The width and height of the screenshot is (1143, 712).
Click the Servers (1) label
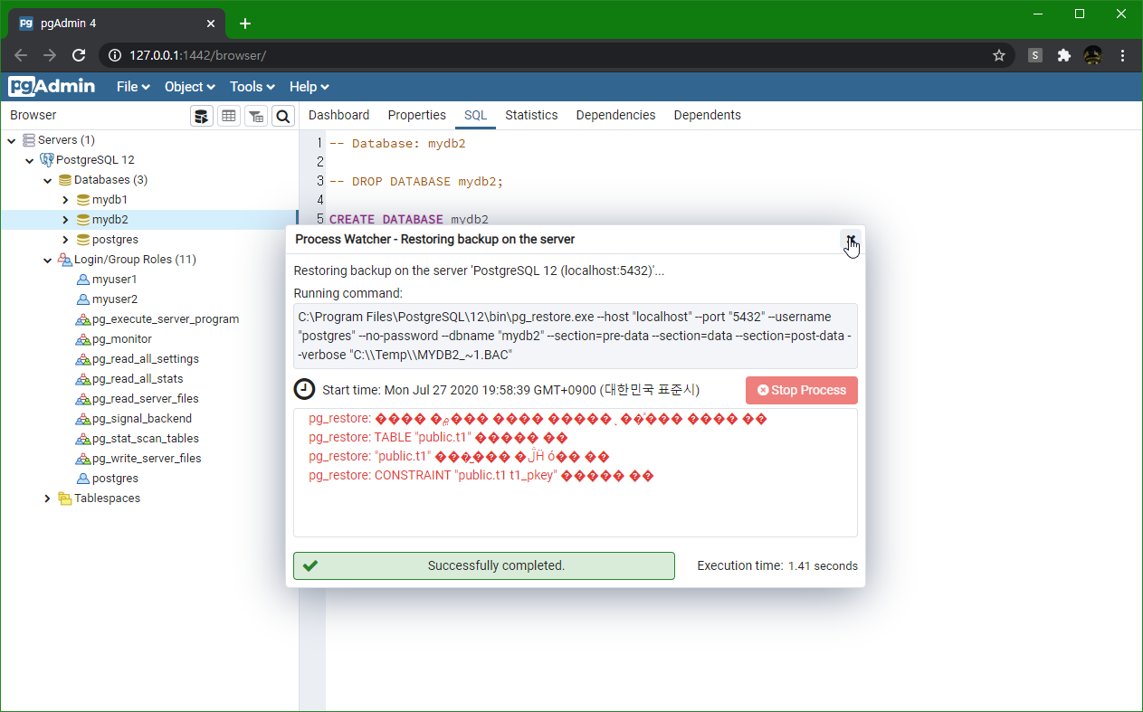click(66, 140)
